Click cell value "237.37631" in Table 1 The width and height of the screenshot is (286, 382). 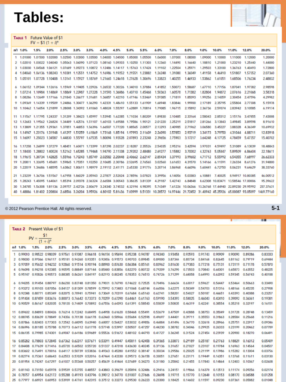coord(267,187)
